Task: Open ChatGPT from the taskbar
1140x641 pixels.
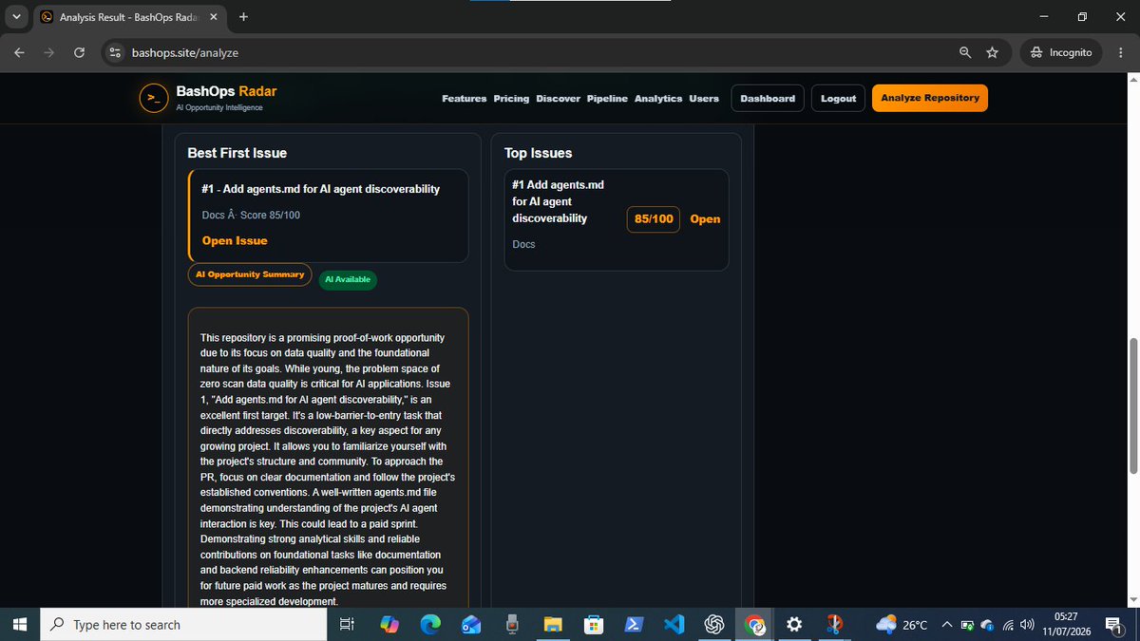Action: (x=715, y=624)
